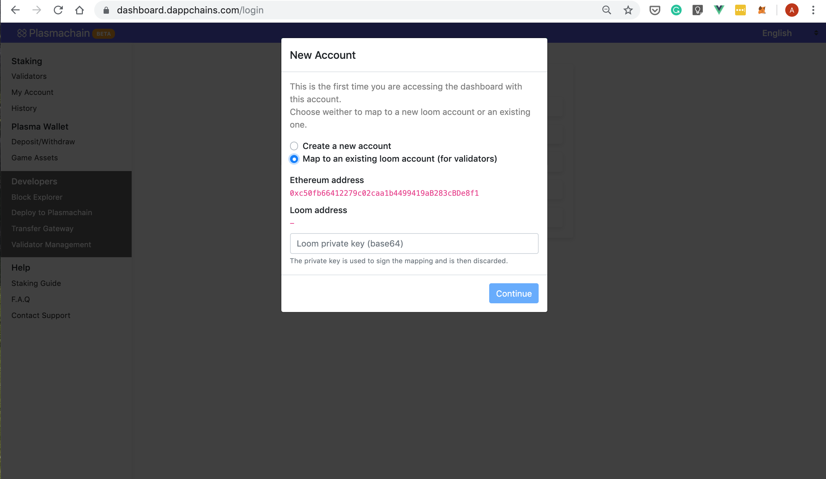
Task: Click the Plasma Wallet sidebar heading
Action: point(40,127)
